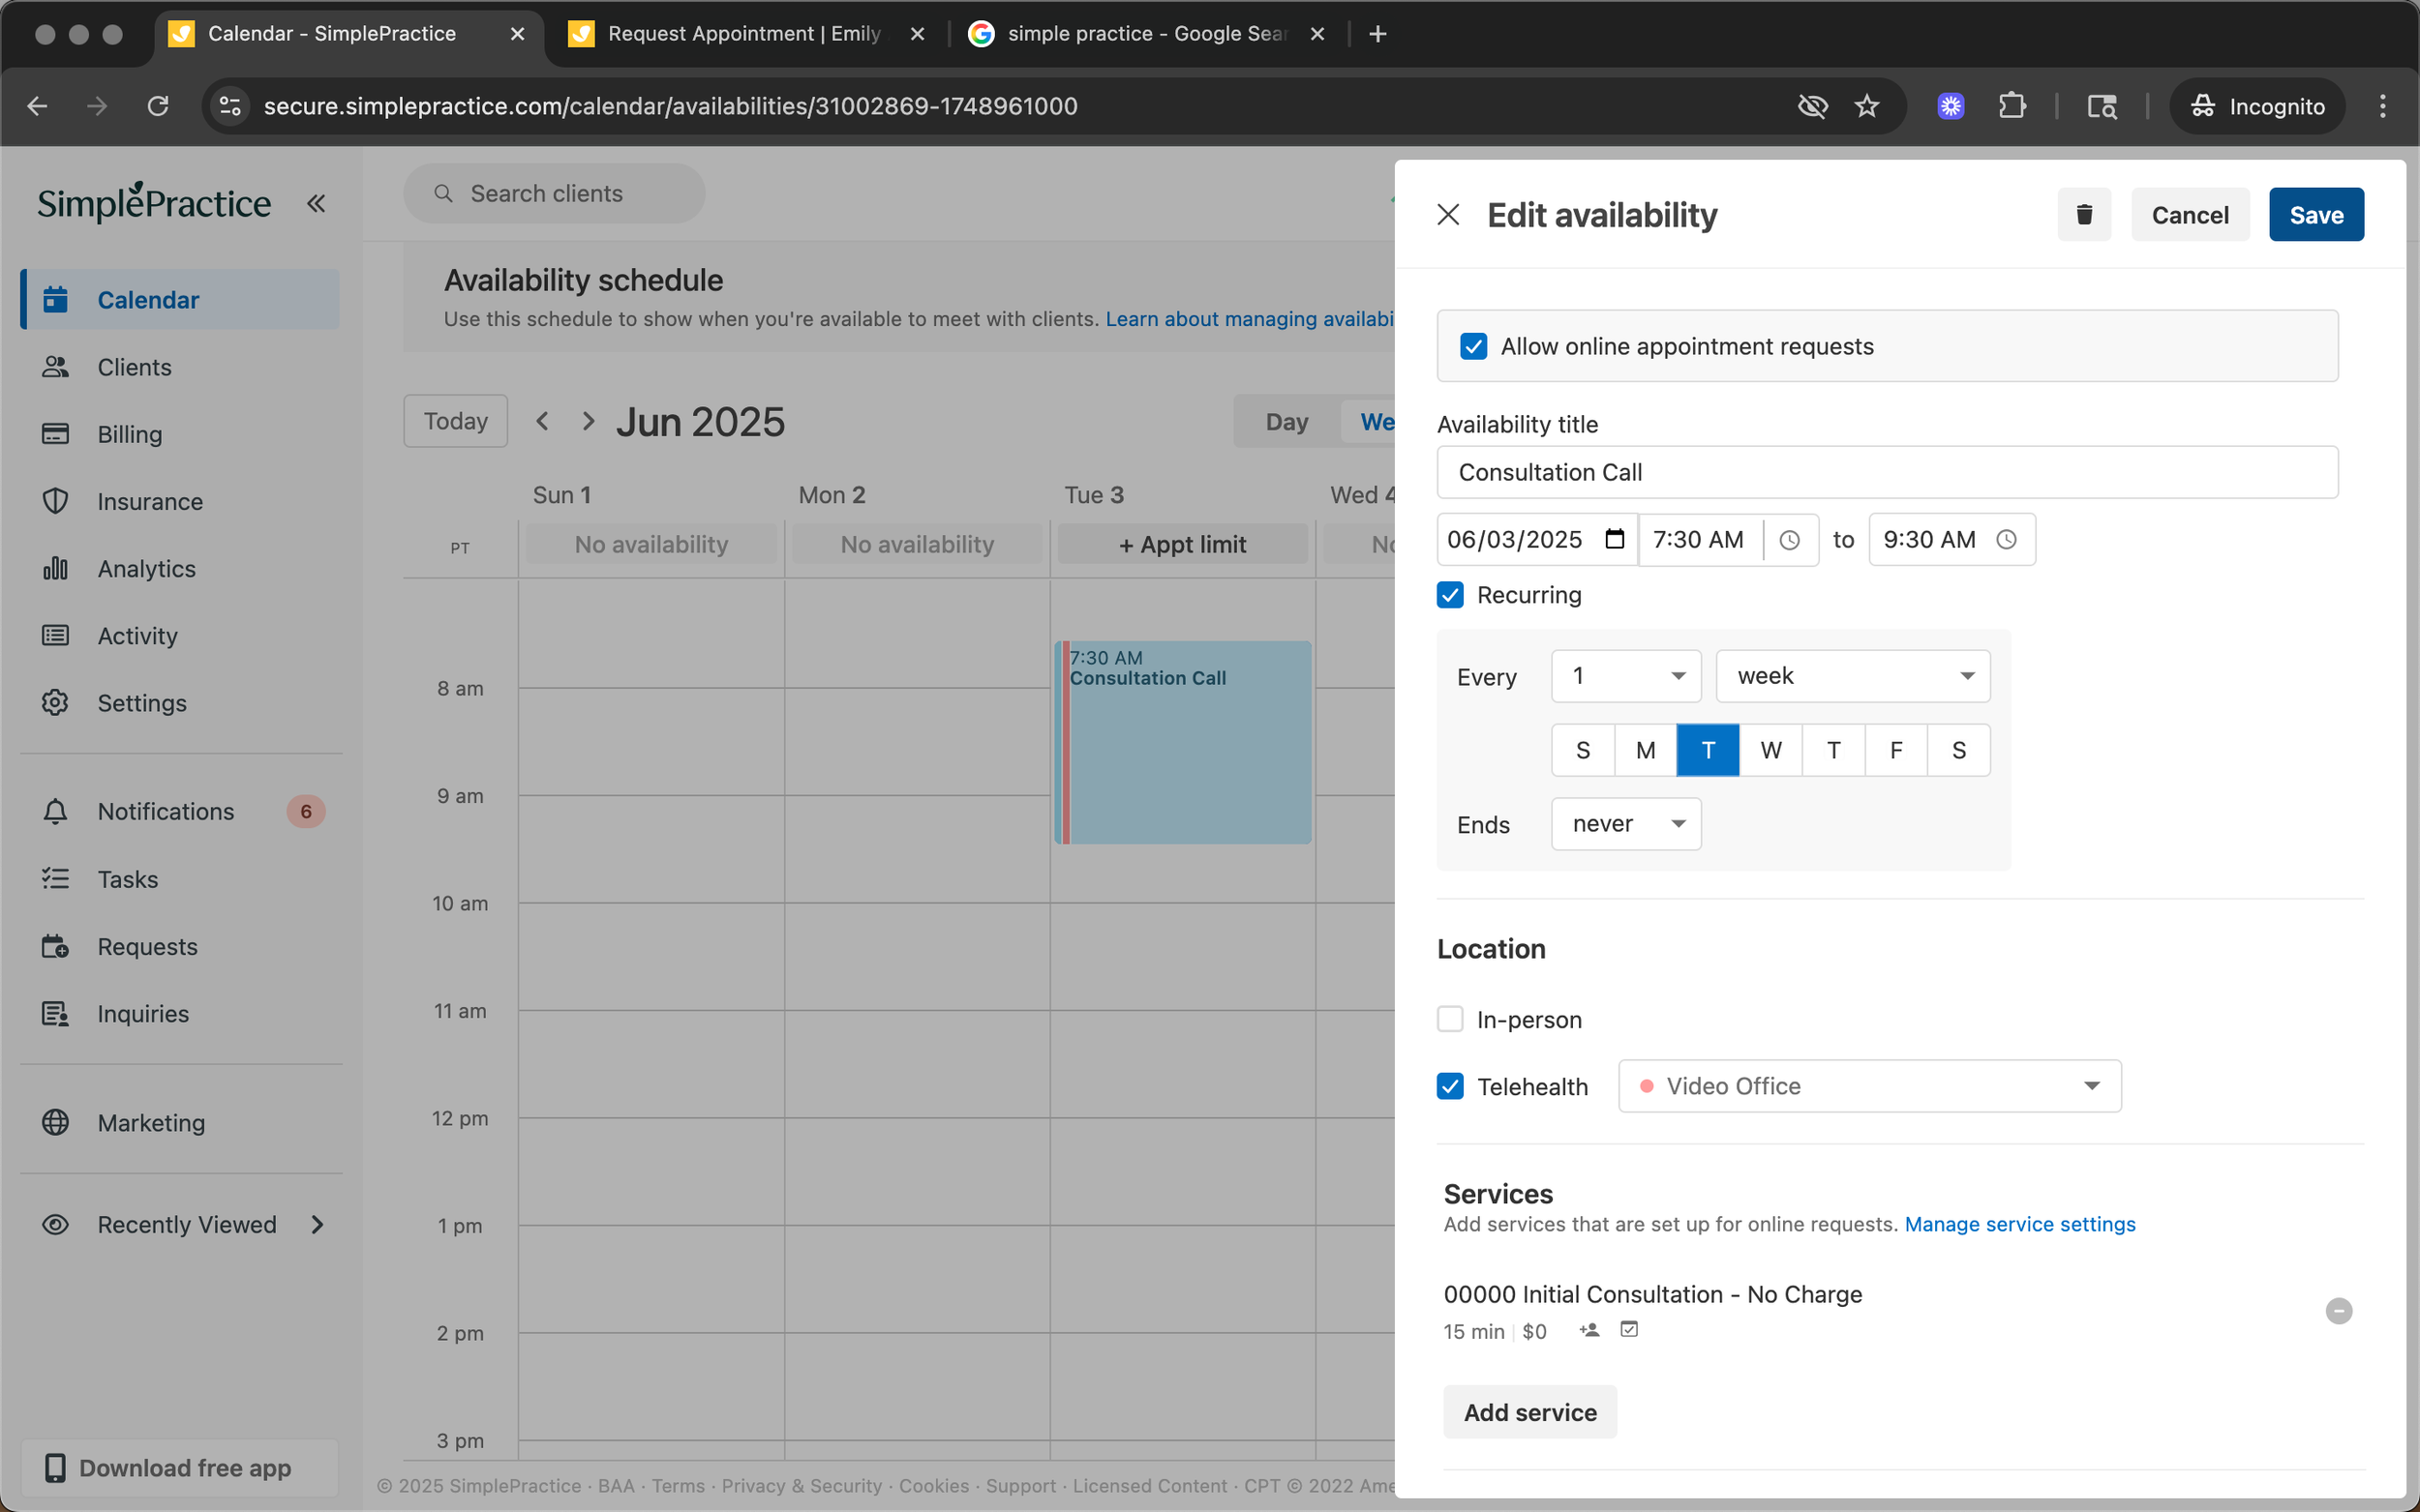2420x1512 pixels.
Task: Go to previous week with the left arrow
Action: coord(542,421)
